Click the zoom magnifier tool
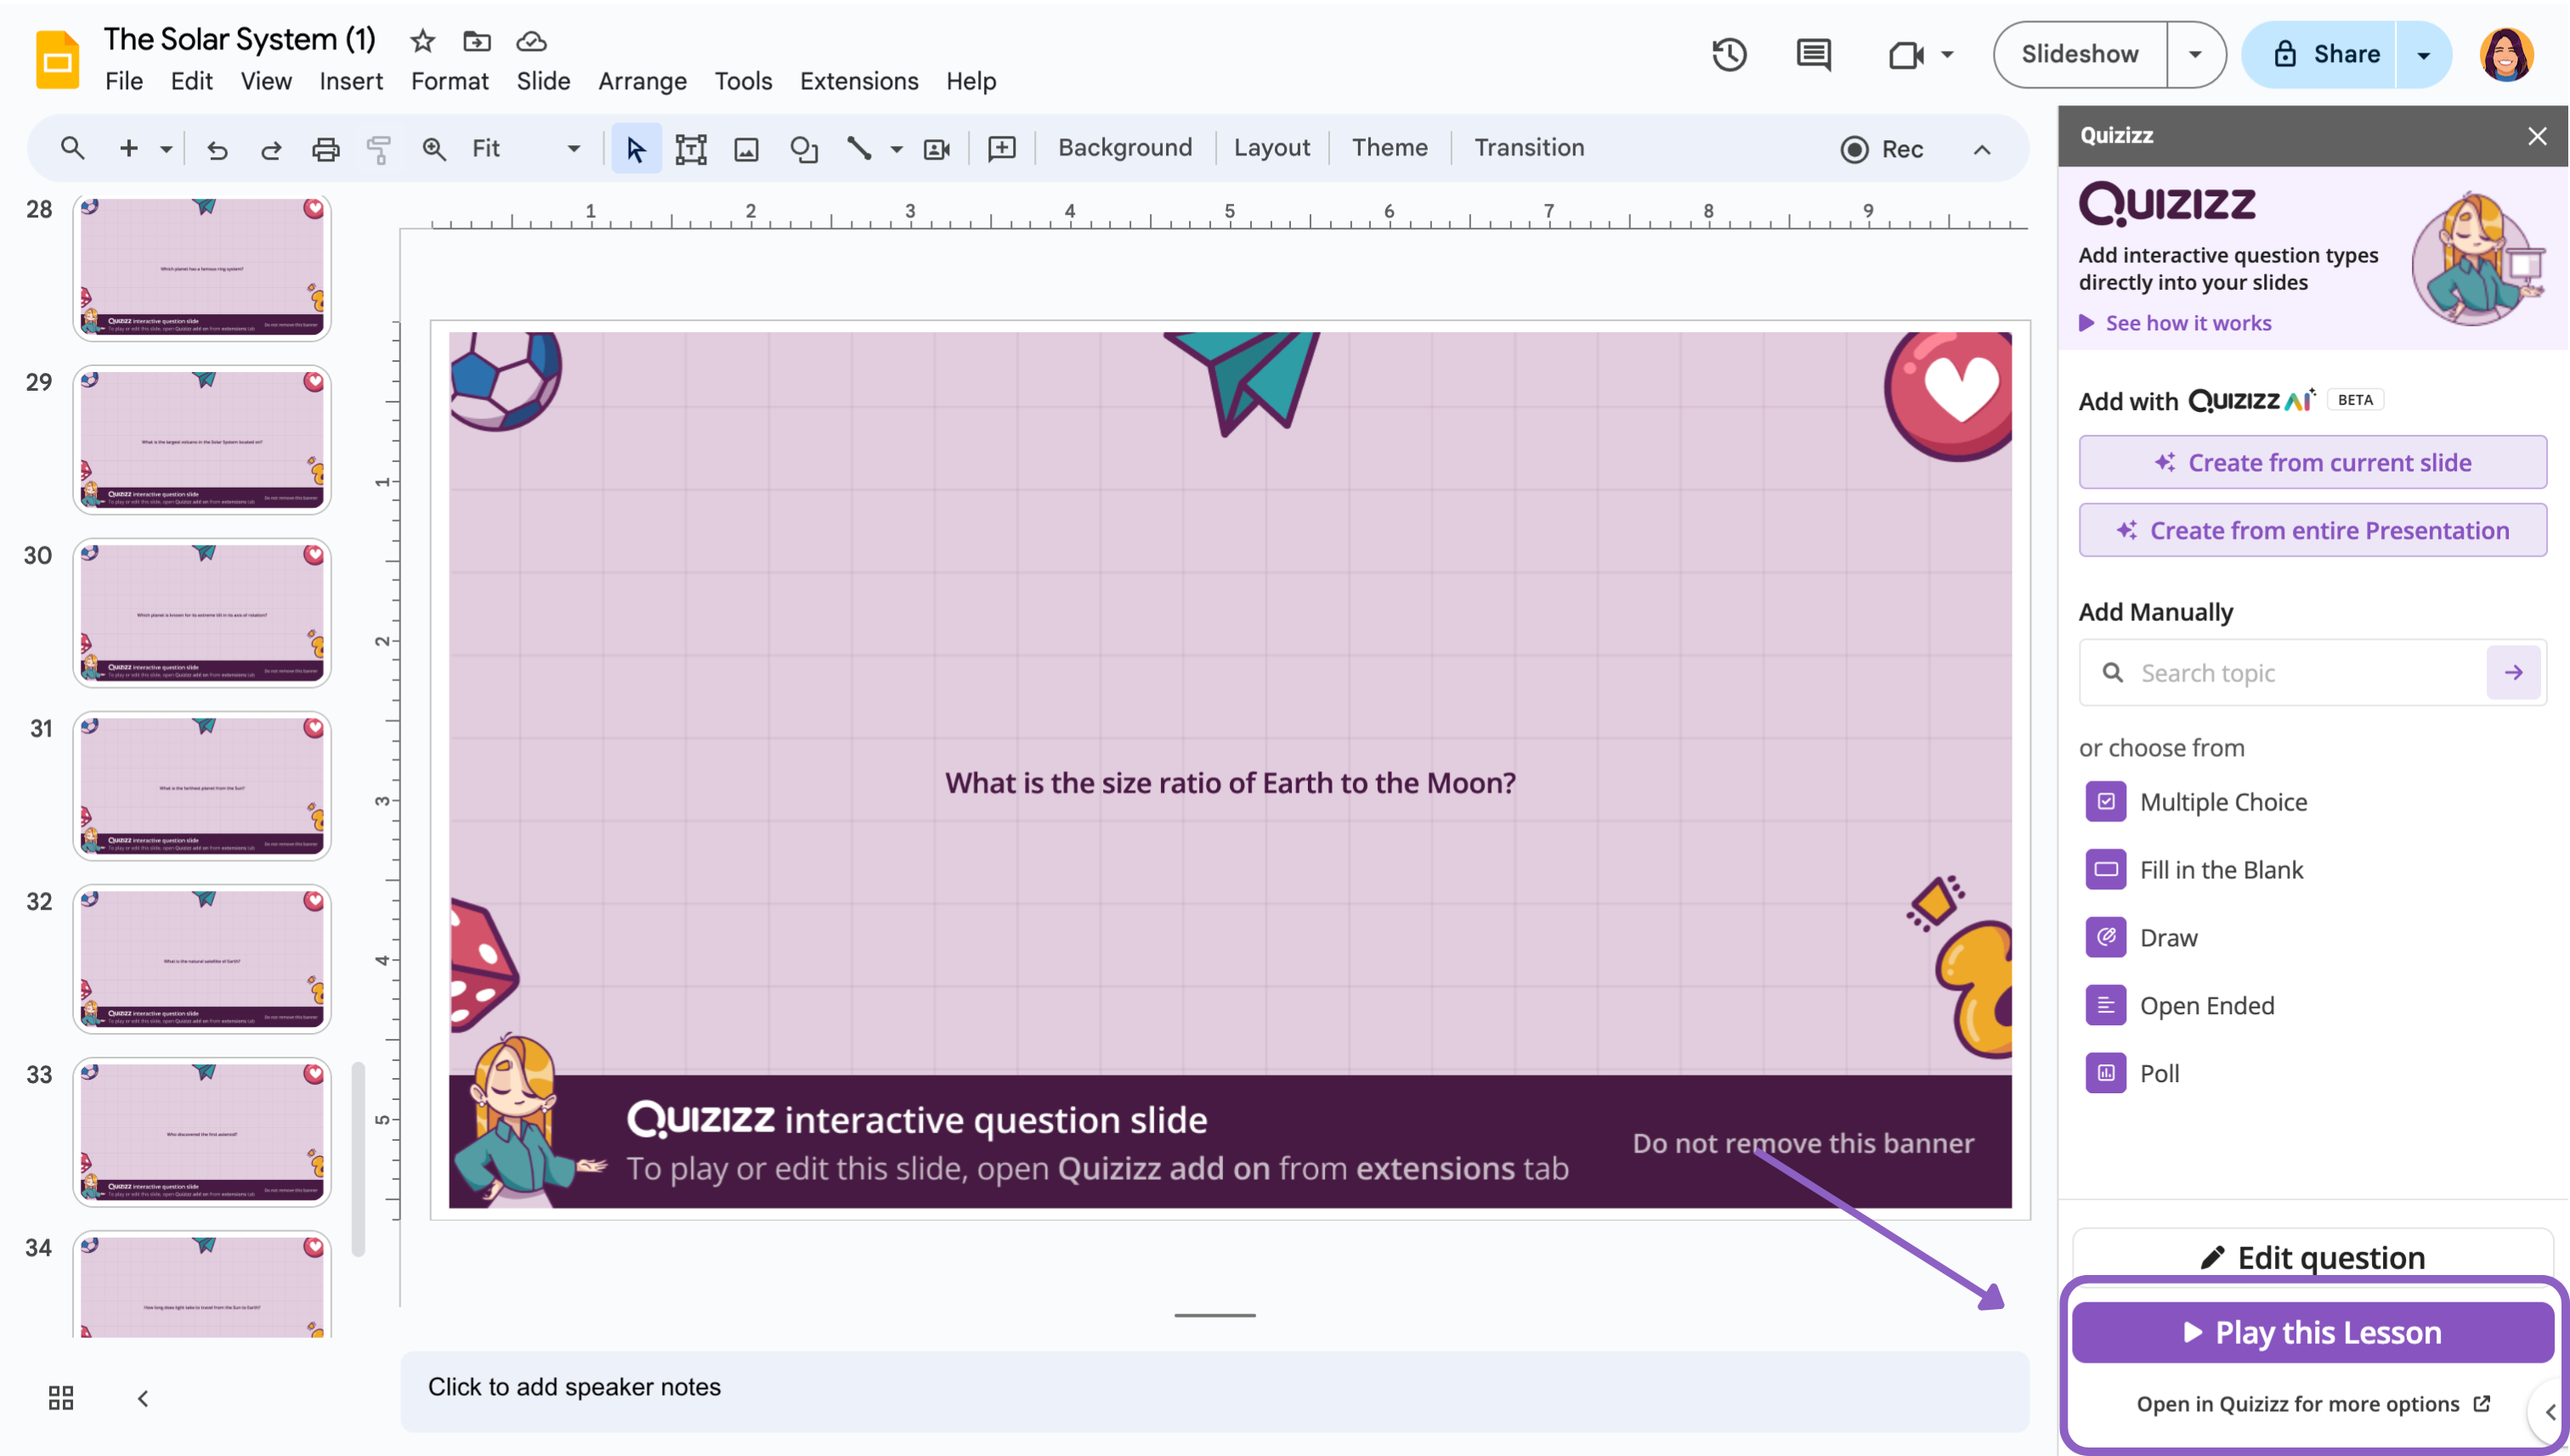Viewport: 2570px width, 1456px height. click(x=433, y=149)
